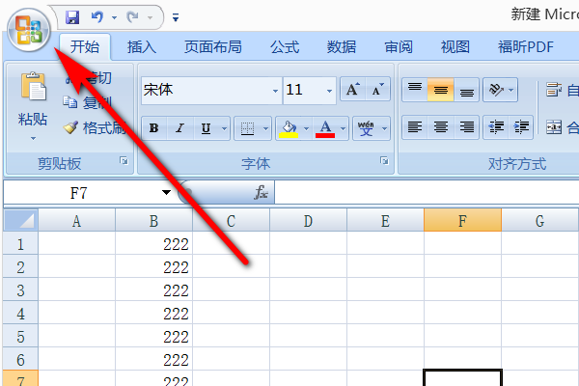The height and width of the screenshot is (386, 579).
Task: Decrease font size with the small A
Action: point(377,90)
